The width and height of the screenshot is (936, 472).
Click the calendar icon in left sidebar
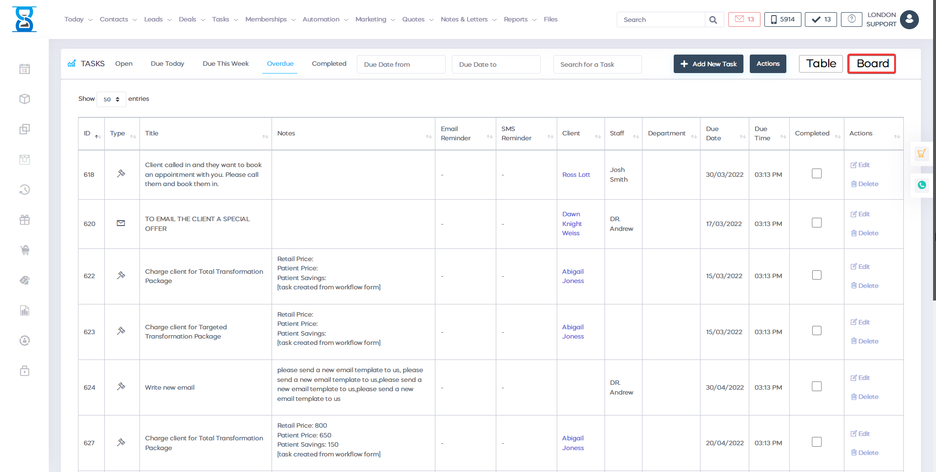pos(25,69)
